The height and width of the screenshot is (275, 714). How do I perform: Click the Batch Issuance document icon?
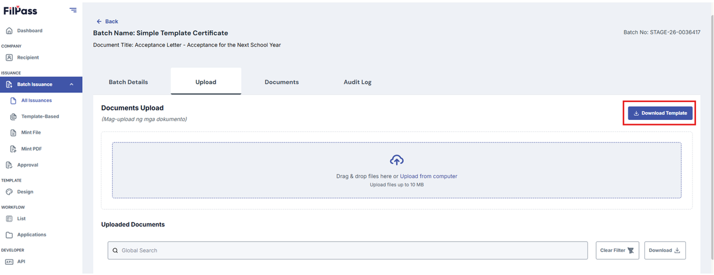click(9, 84)
